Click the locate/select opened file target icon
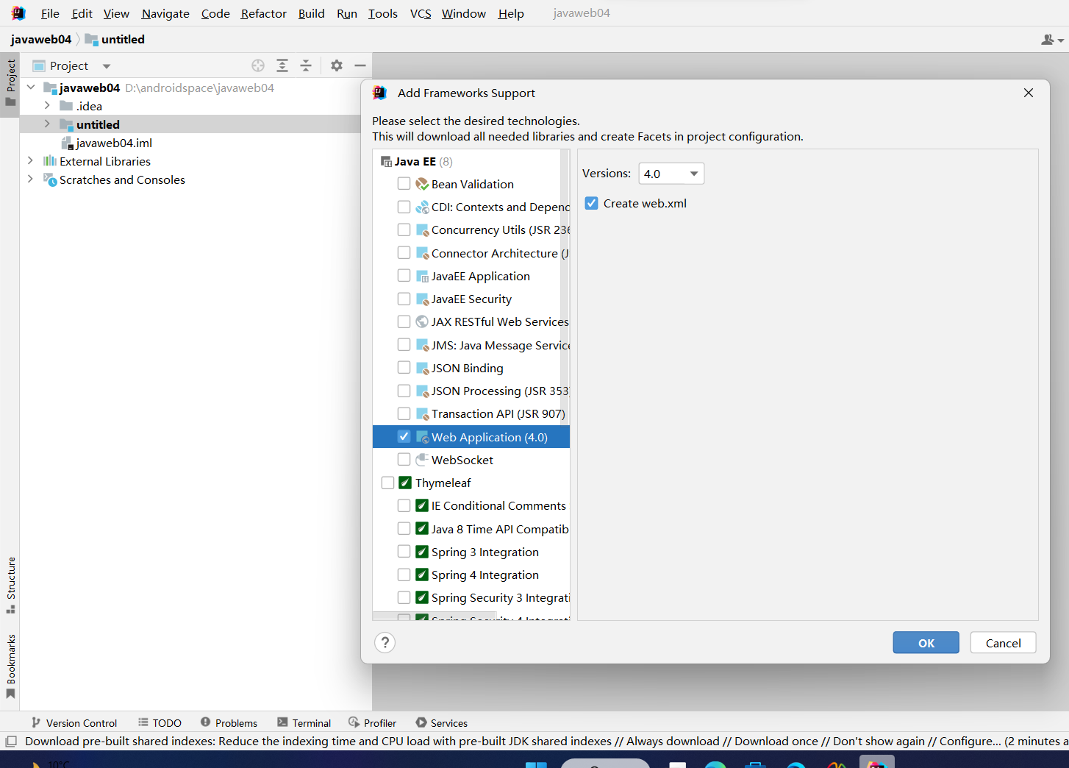This screenshot has height=768, width=1069. (258, 65)
